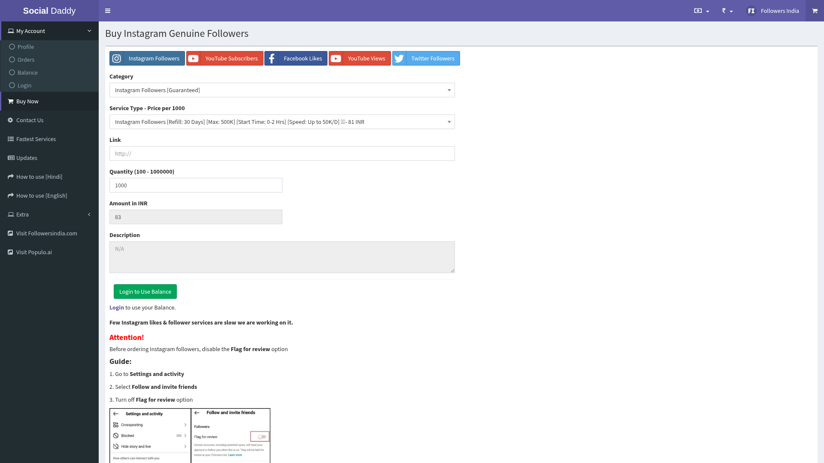Image resolution: width=824 pixels, height=463 pixels.
Task: Click the circle icon next to Balance
Action: pyautogui.click(x=12, y=72)
